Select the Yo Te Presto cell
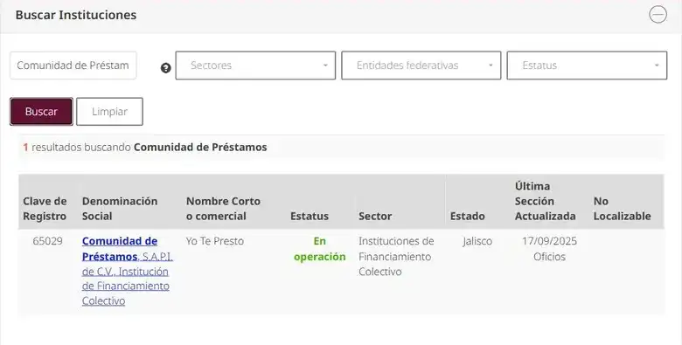This screenshot has width=682, height=345. coord(215,241)
